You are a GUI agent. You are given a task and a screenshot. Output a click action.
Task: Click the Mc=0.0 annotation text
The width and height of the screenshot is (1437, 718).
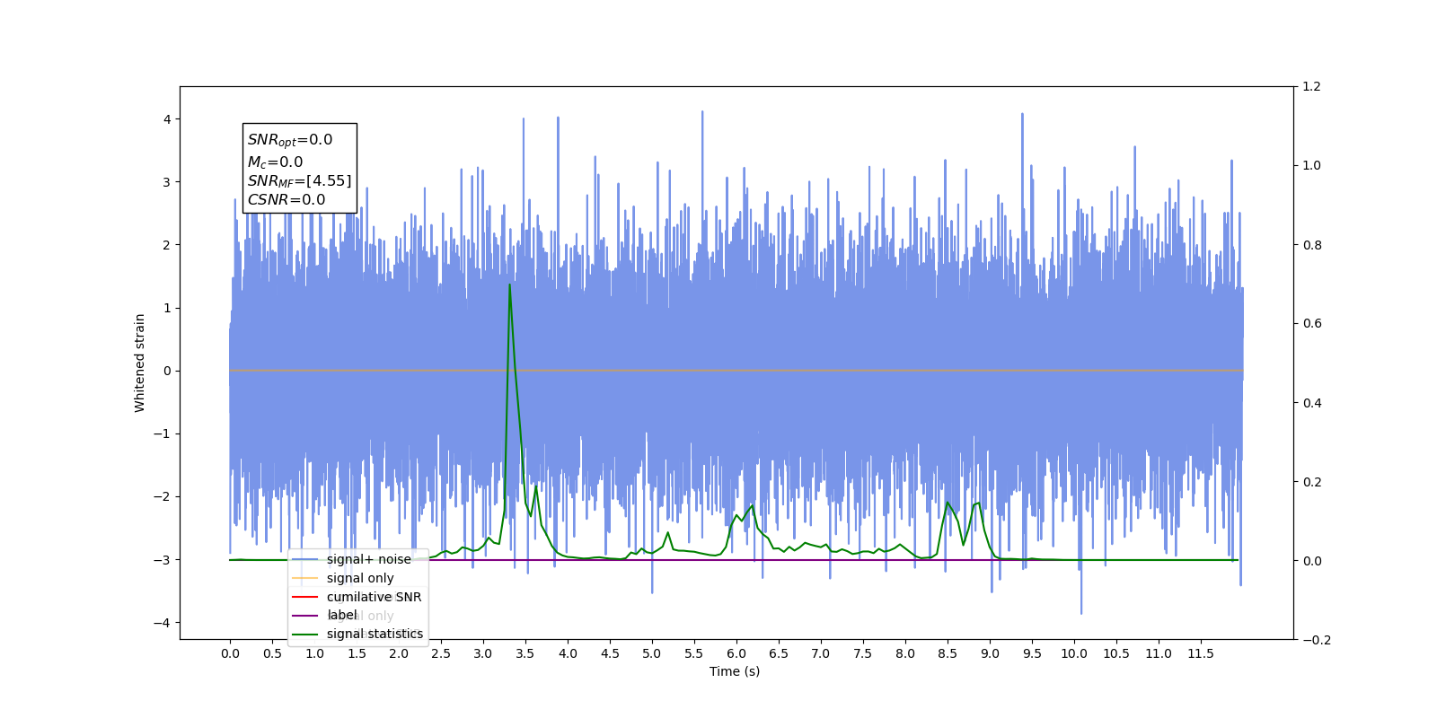point(276,162)
